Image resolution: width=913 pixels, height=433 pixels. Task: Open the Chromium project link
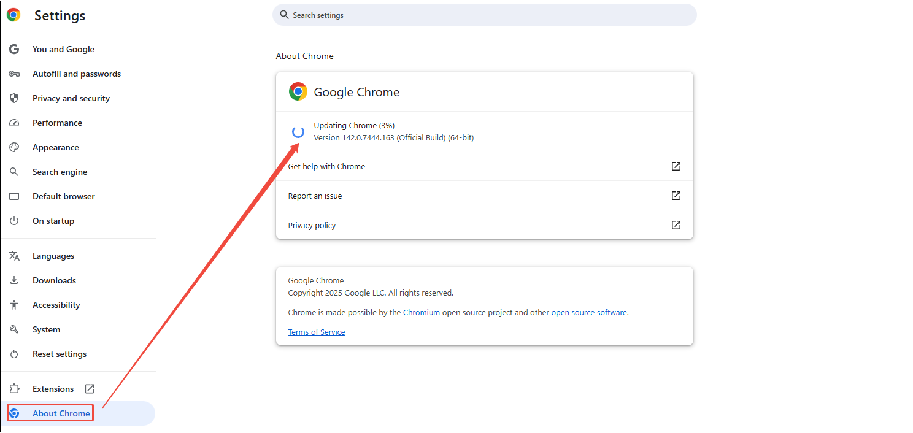[x=422, y=312]
